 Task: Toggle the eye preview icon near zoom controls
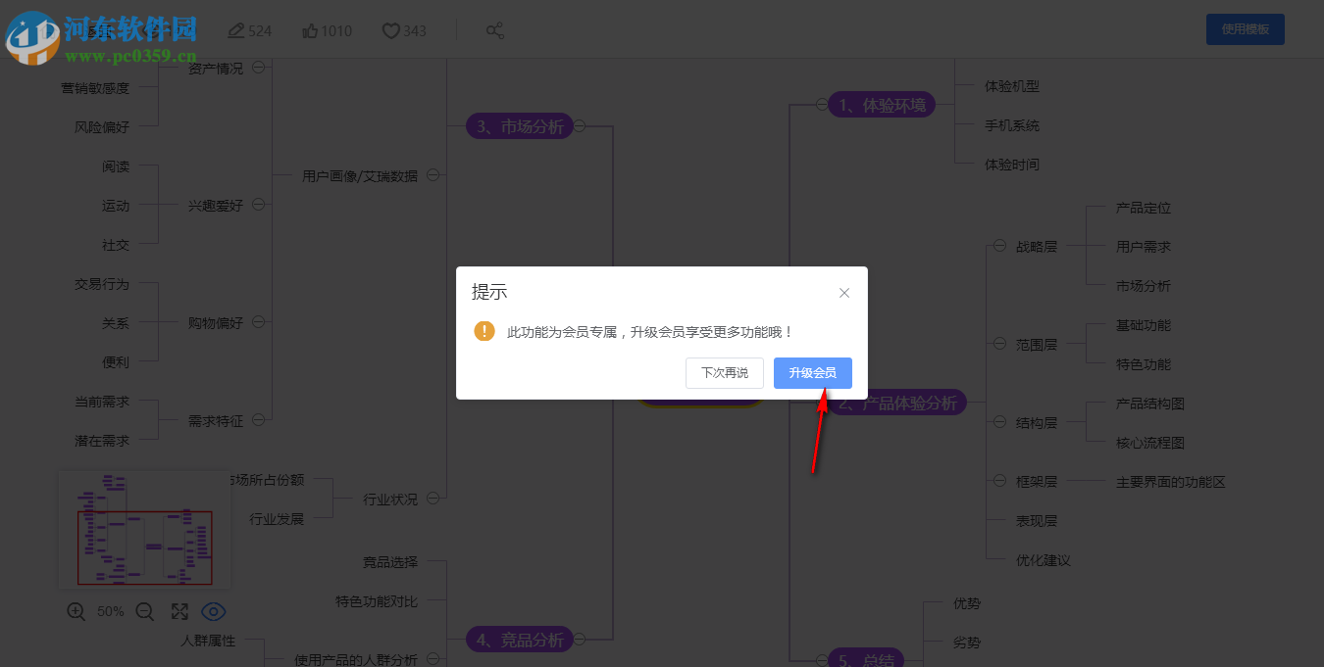(214, 610)
